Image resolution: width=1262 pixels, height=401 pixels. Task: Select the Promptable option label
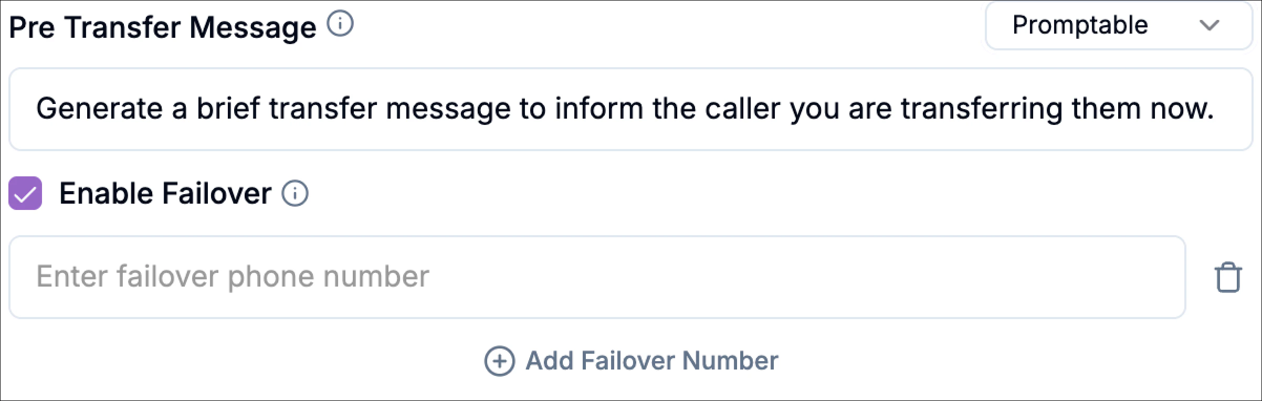pos(1080,24)
